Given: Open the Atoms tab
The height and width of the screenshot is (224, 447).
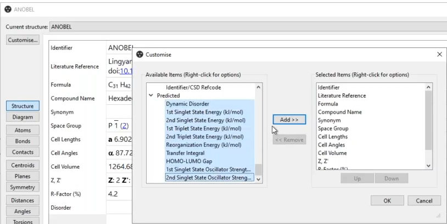Looking at the screenshot, I should 23,130.
